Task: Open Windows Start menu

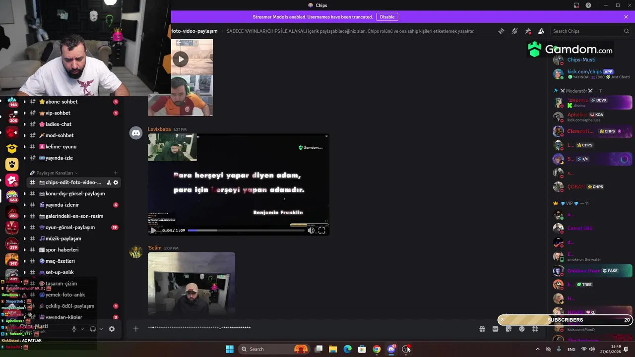Action: tap(230, 349)
